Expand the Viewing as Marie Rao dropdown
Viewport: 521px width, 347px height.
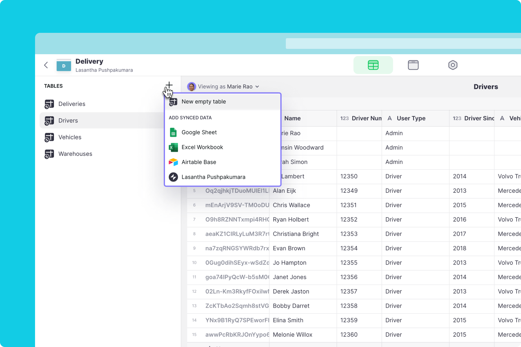click(x=257, y=87)
